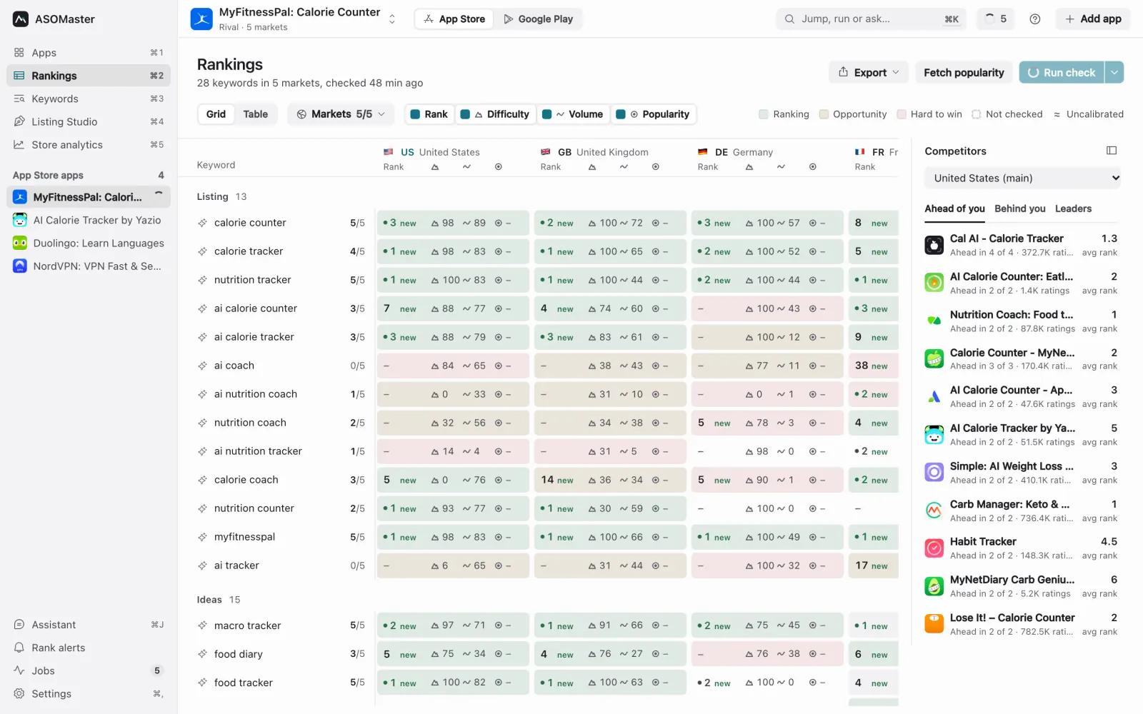The width and height of the screenshot is (1143, 714).
Task: Toggle the Rank column checkbox
Action: point(415,114)
